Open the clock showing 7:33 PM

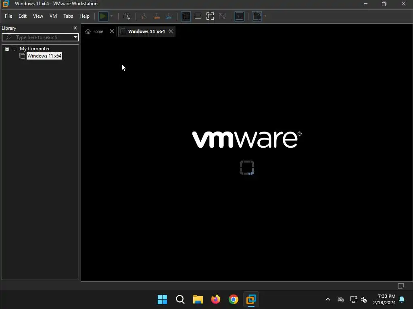(384, 299)
